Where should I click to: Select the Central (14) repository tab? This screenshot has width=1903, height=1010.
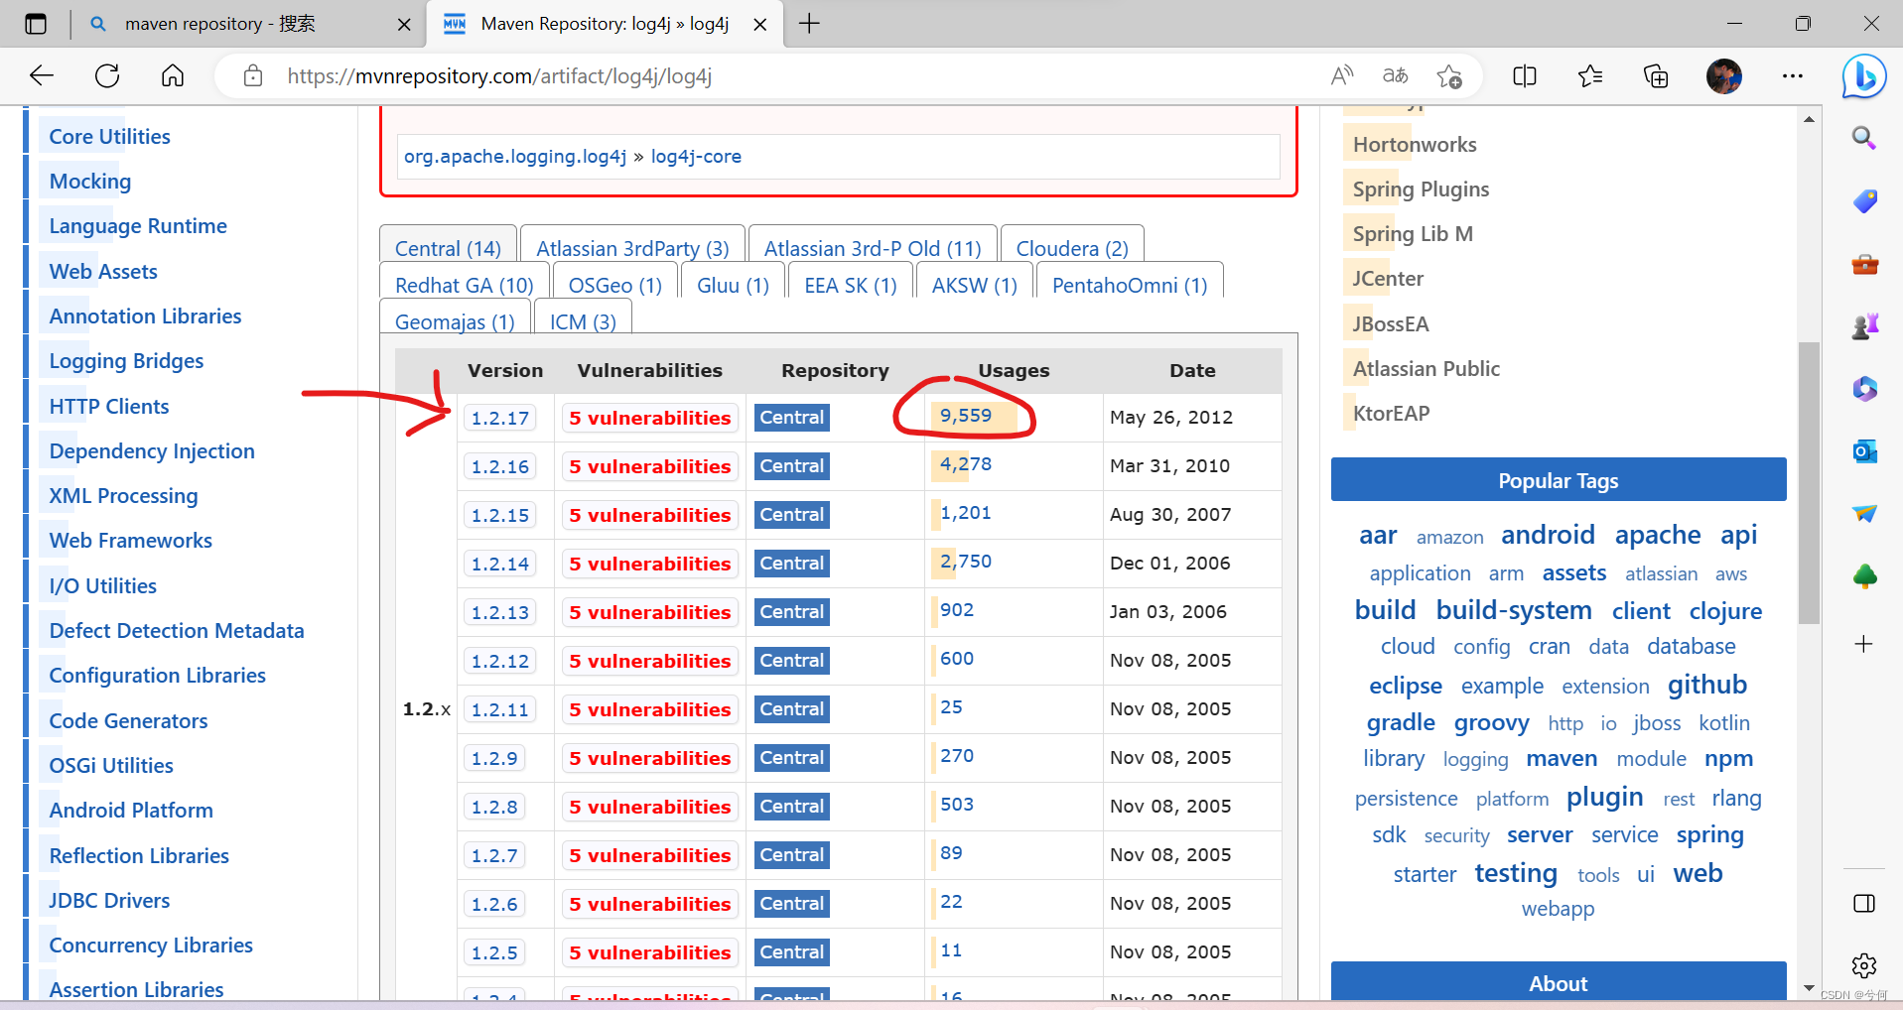447,248
